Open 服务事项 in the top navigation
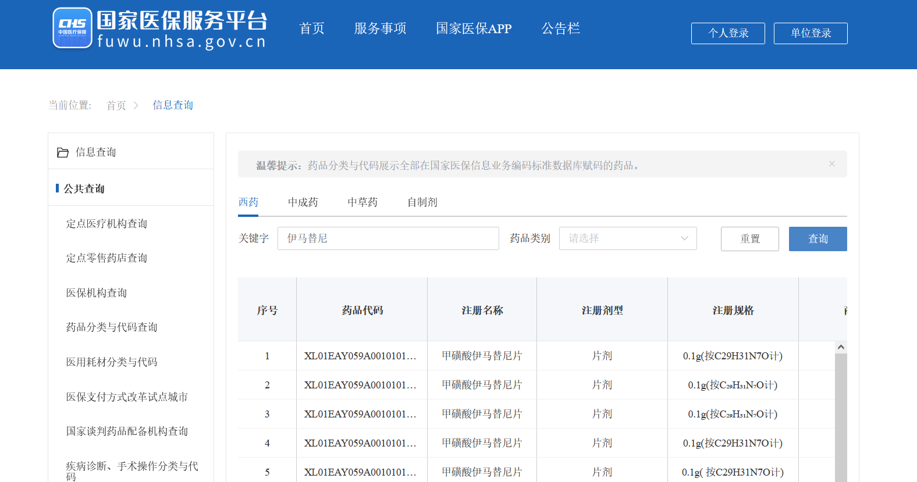 380,28
